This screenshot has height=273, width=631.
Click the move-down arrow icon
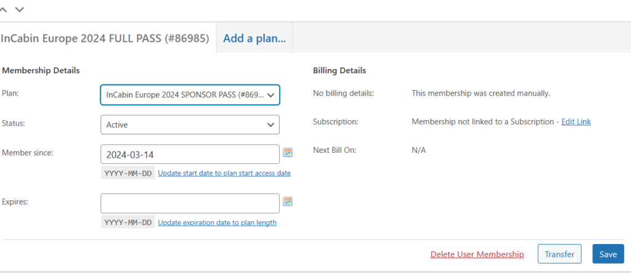click(20, 9)
